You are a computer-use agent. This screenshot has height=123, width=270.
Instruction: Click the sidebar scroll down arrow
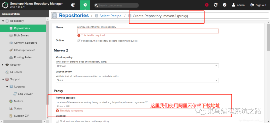[47, 118]
